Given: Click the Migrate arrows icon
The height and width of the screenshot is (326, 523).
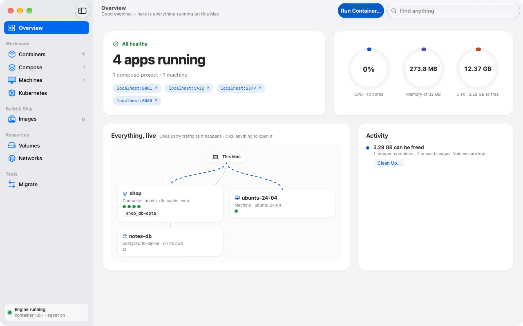Looking at the screenshot, I should tap(12, 184).
